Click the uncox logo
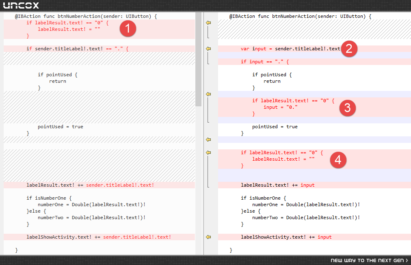411x265 pixels. click(21, 5)
